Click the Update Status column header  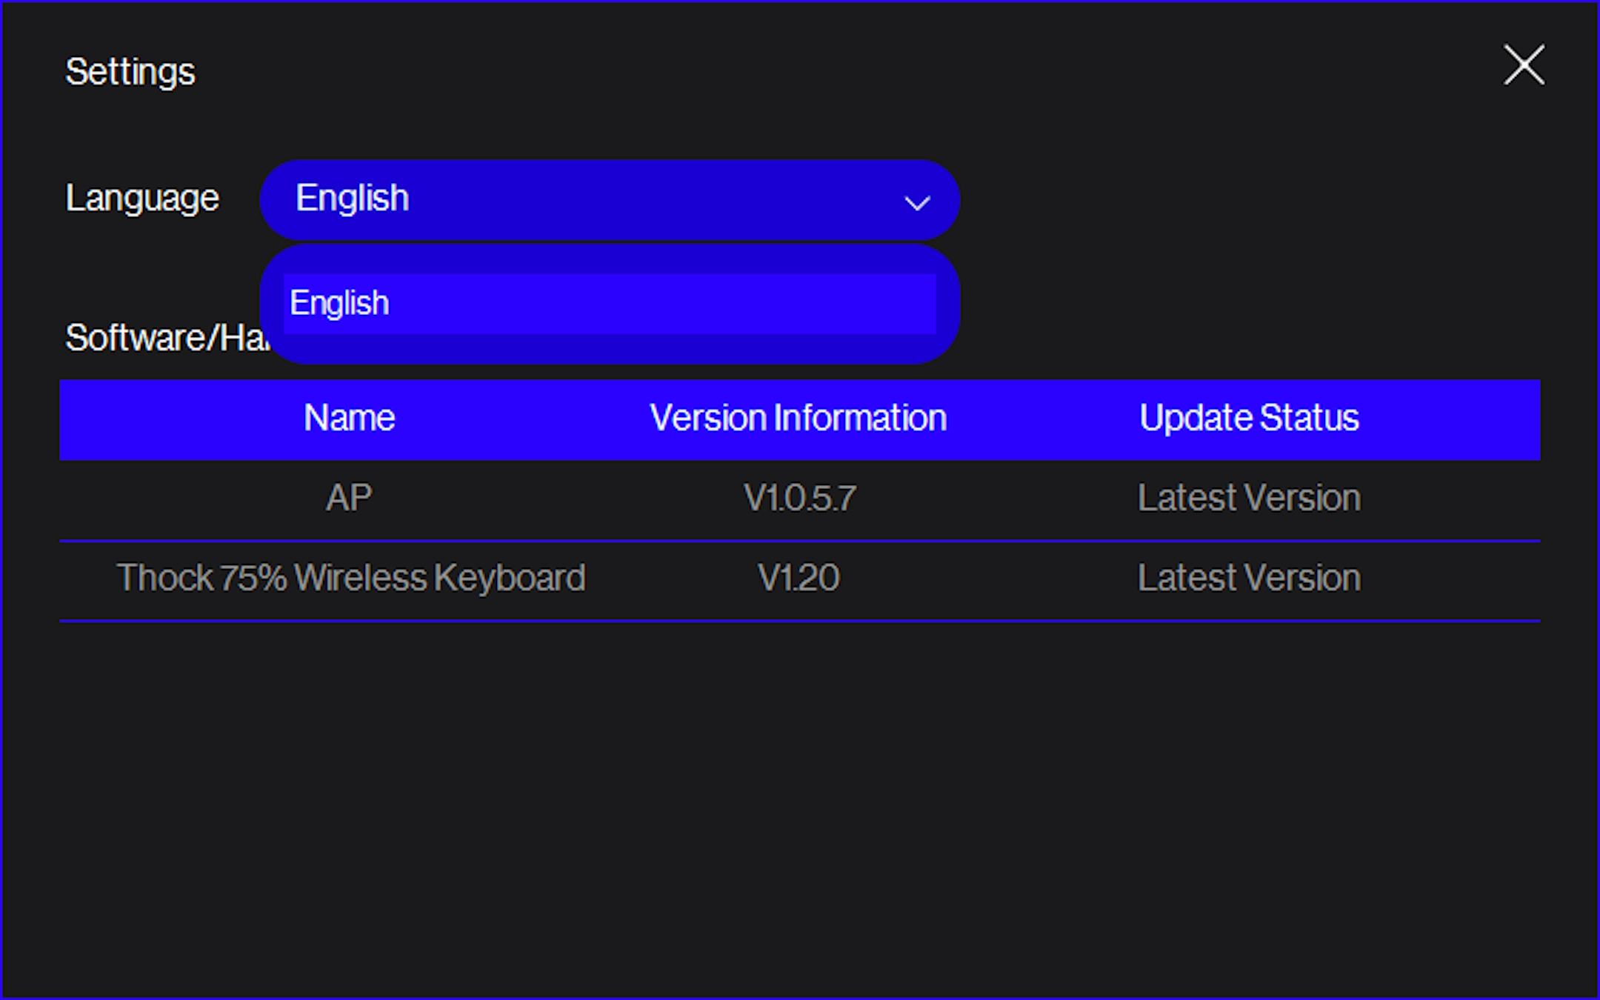(1249, 419)
